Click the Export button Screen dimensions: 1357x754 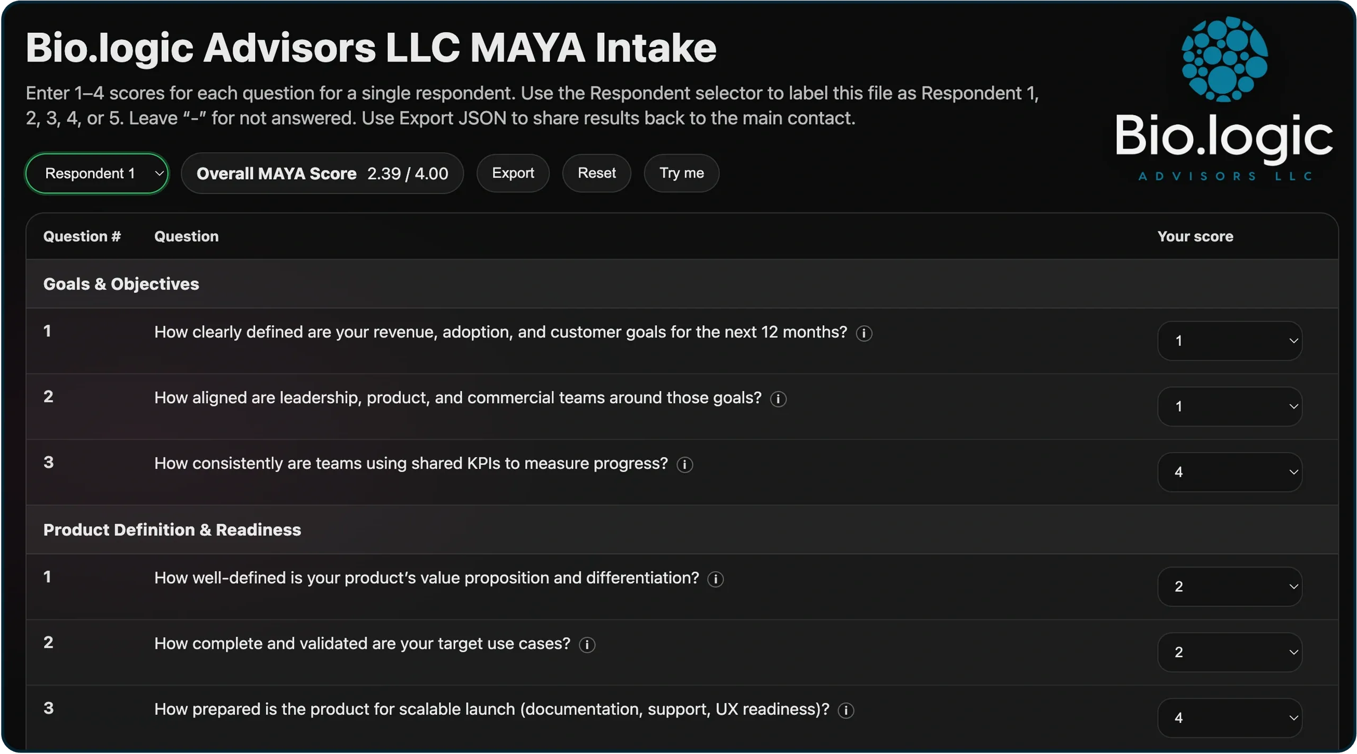(513, 173)
